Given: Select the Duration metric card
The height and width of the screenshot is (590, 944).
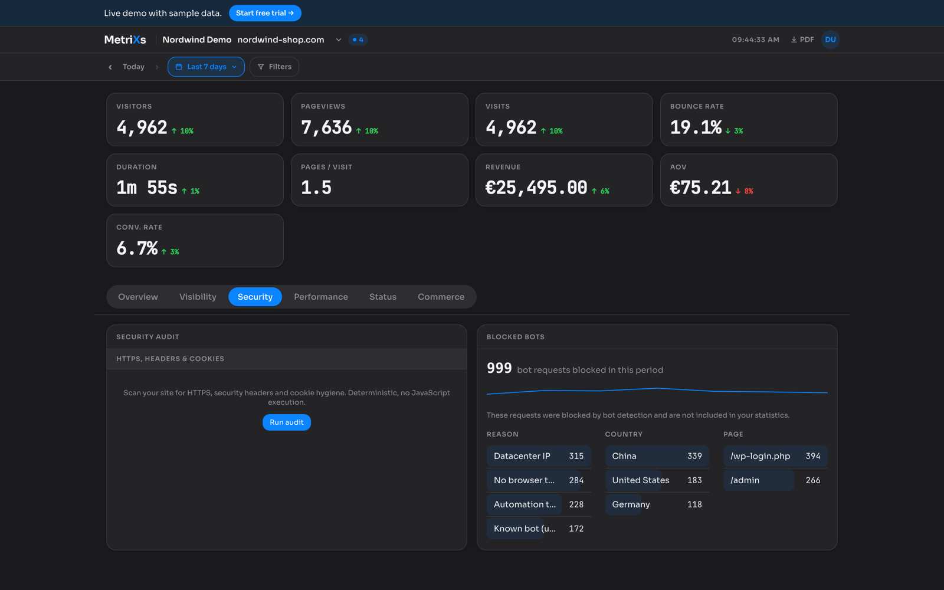Looking at the screenshot, I should tap(195, 180).
